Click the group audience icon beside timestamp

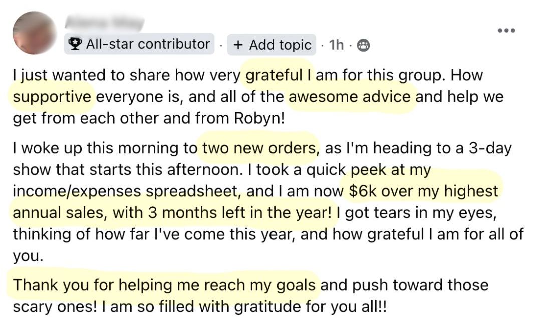pos(364,46)
